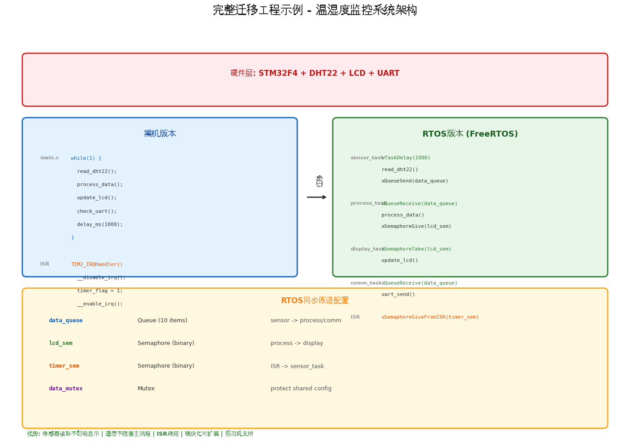Viewport: 630px width, 448px height.
Task: Click the "Mutex" type text
Action: pos(146,389)
